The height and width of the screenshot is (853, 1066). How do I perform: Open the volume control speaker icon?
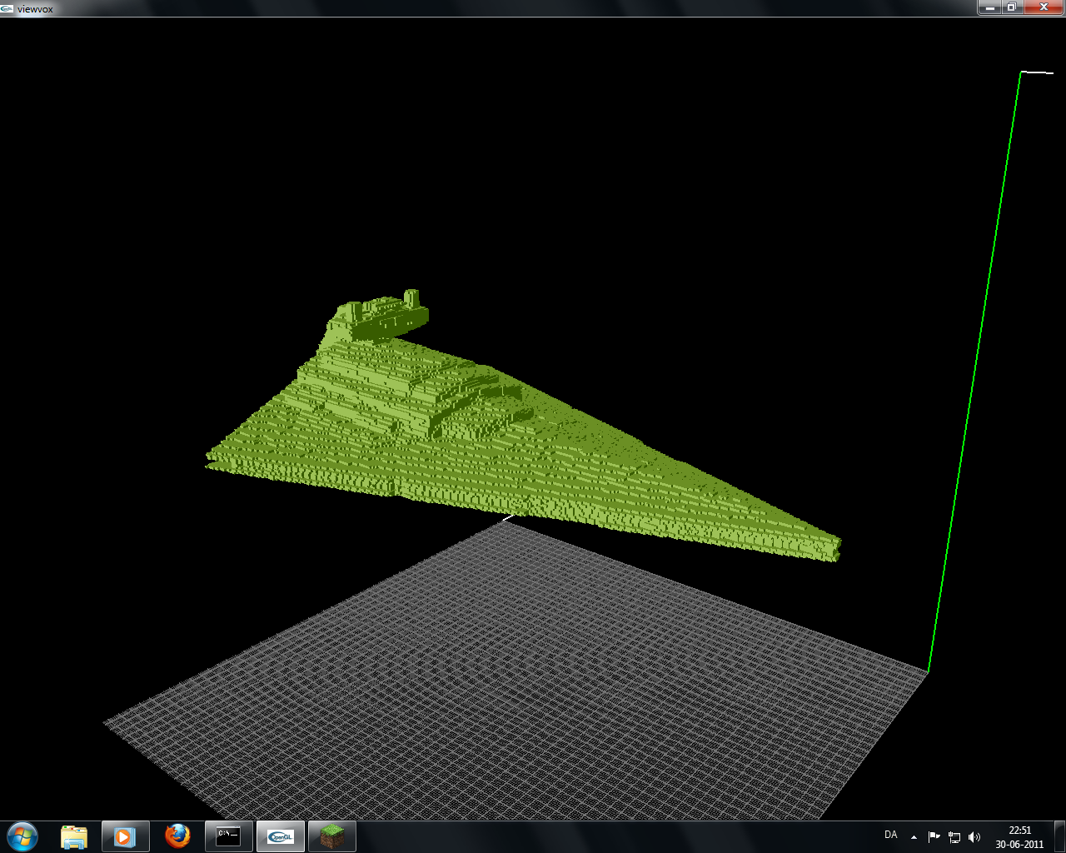[974, 836]
